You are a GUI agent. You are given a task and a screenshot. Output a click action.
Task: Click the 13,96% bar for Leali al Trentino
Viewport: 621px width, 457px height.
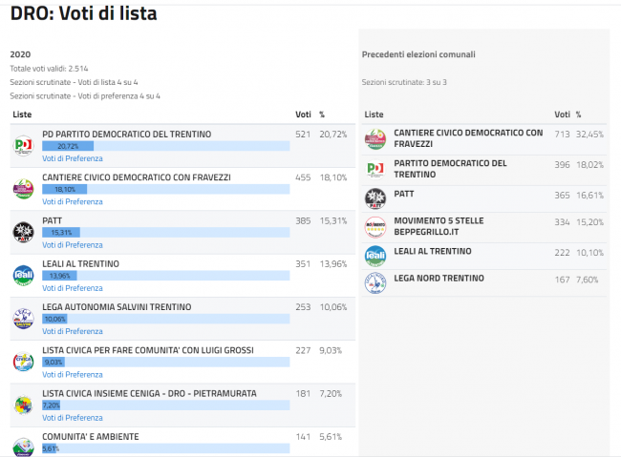pyautogui.click(x=165, y=276)
